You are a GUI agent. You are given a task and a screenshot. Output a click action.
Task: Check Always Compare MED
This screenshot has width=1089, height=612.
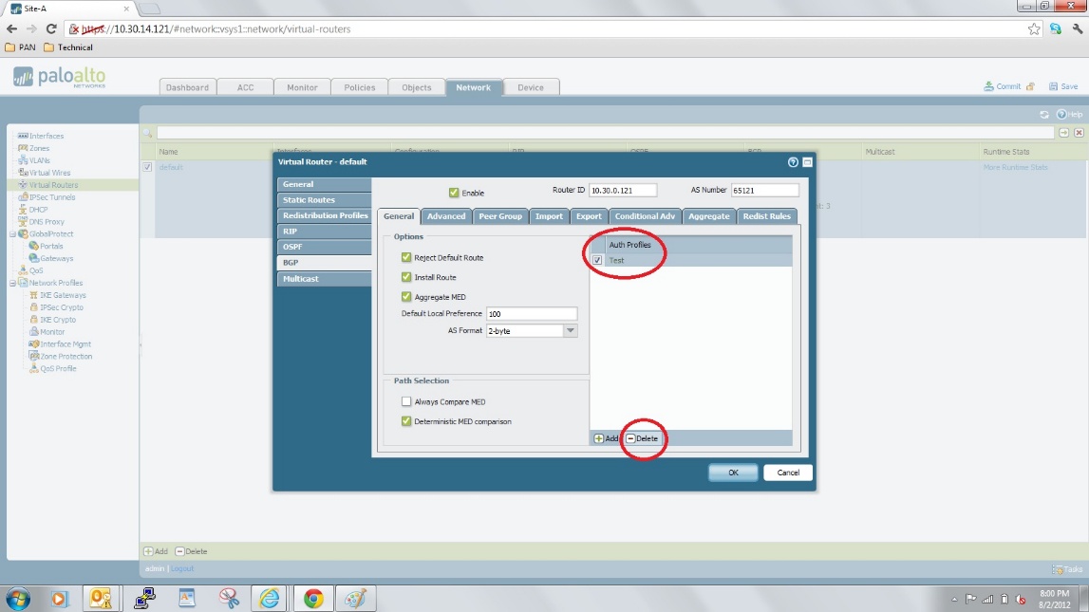coord(406,401)
